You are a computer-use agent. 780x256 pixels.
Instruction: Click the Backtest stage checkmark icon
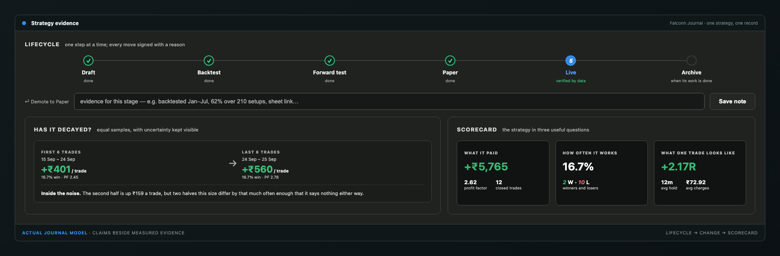209,61
